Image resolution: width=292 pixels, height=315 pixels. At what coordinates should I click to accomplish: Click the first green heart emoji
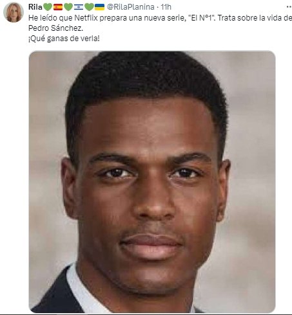[48, 7]
